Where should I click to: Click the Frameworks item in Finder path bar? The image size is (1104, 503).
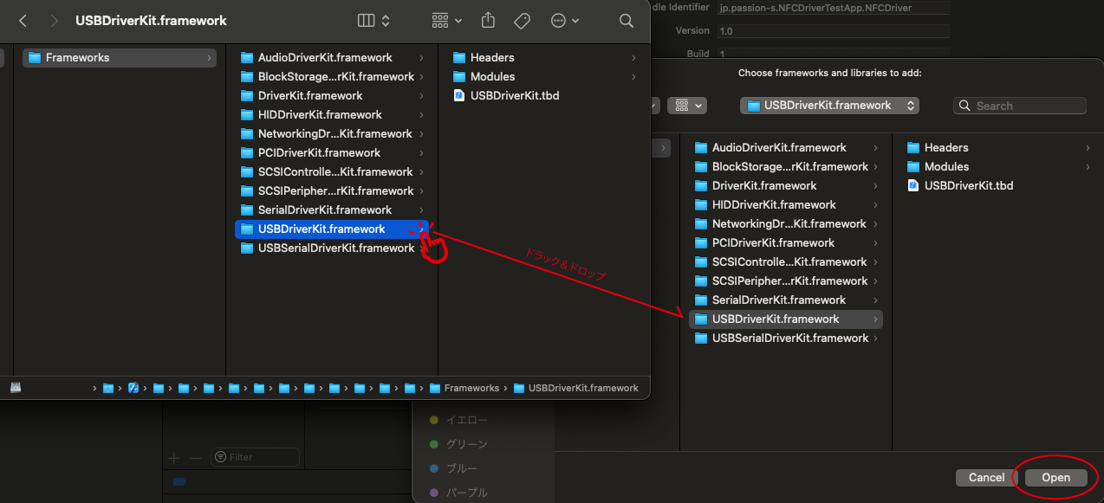coord(471,388)
